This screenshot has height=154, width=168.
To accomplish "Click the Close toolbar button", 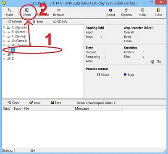I will [158, 13].
